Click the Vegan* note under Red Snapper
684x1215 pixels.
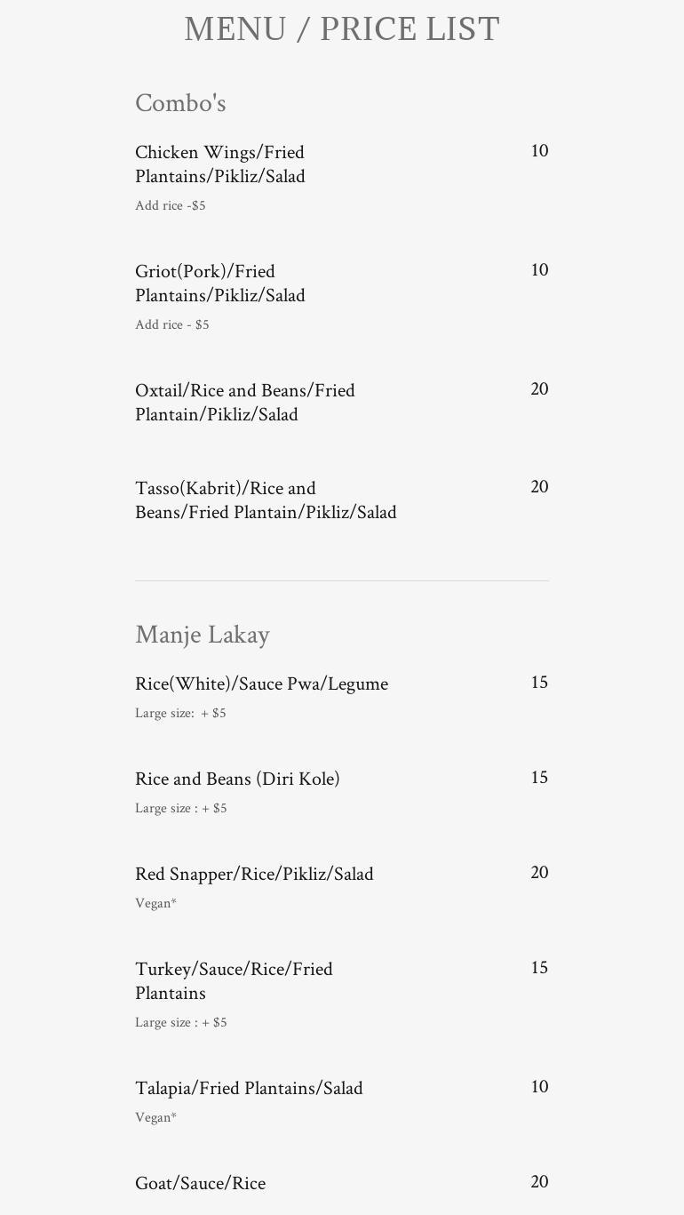pyautogui.click(x=155, y=903)
